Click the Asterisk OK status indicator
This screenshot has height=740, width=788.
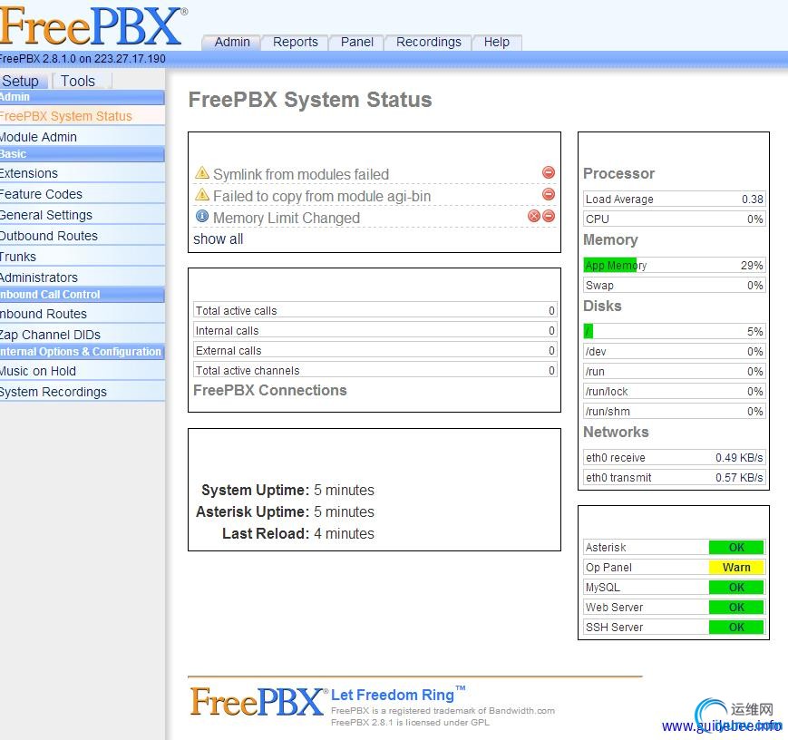click(736, 548)
